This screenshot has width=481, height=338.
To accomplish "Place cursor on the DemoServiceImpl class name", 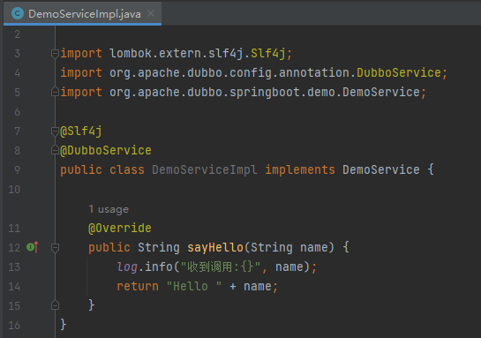I will tap(205, 170).
